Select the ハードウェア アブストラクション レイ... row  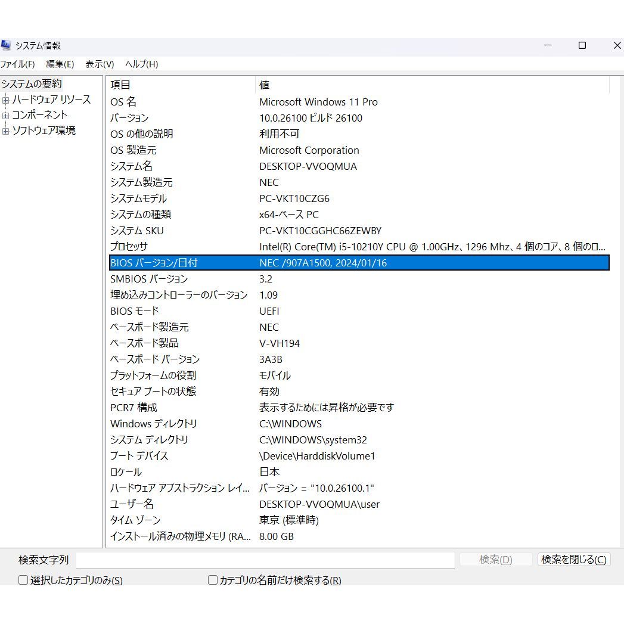pos(359,488)
